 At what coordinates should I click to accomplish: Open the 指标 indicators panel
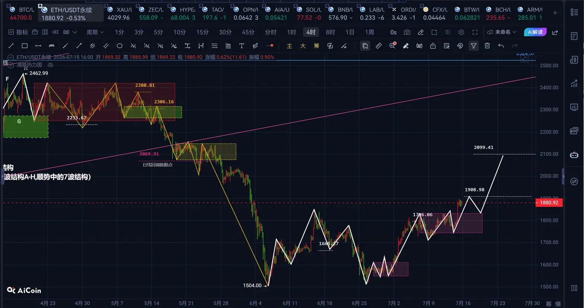point(18,32)
